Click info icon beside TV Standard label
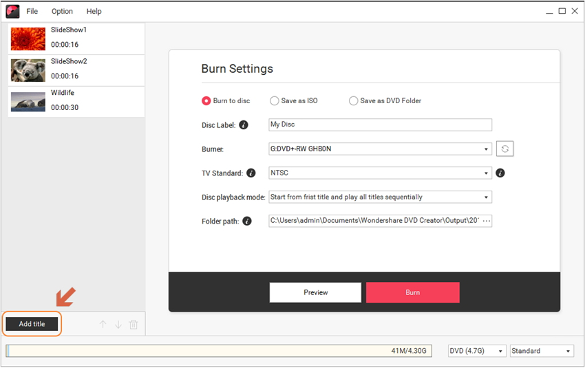This screenshot has width=585, height=368. (251, 173)
